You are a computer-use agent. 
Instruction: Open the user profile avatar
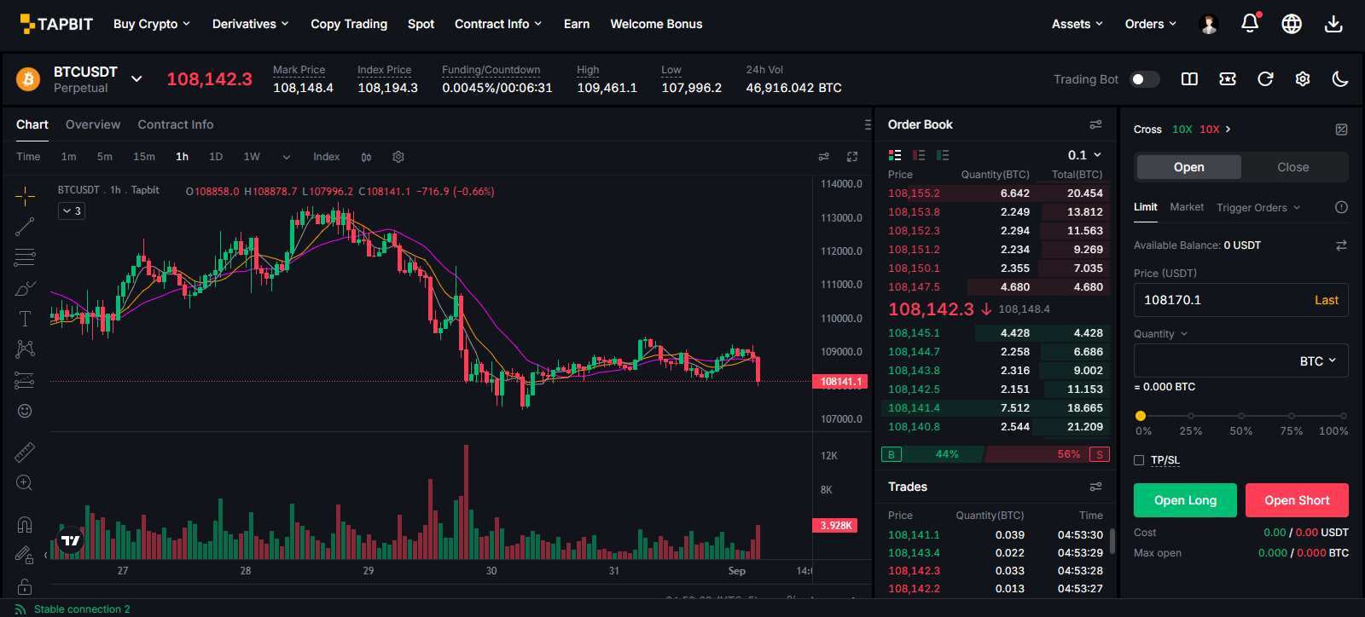pyautogui.click(x=1208, y=24)
